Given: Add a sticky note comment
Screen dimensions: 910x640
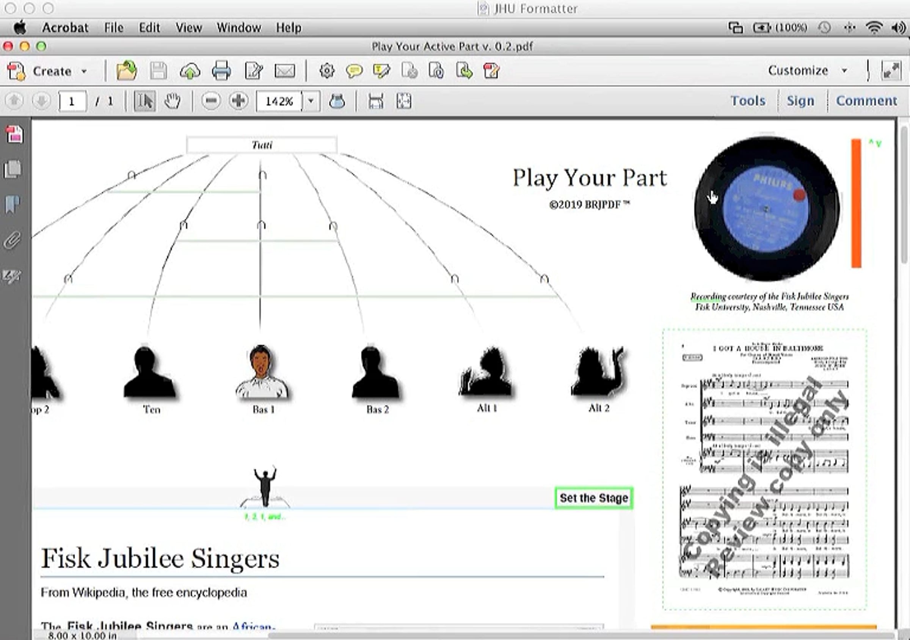Looking at the screenshot, I should 354,71.
